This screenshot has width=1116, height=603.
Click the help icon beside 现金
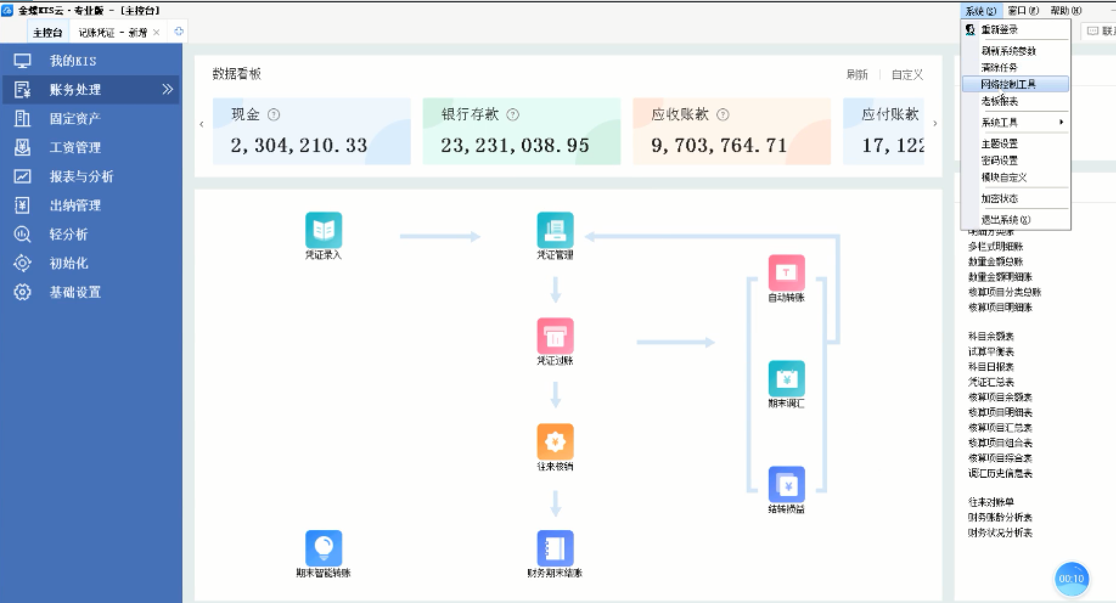pos(274,114)
